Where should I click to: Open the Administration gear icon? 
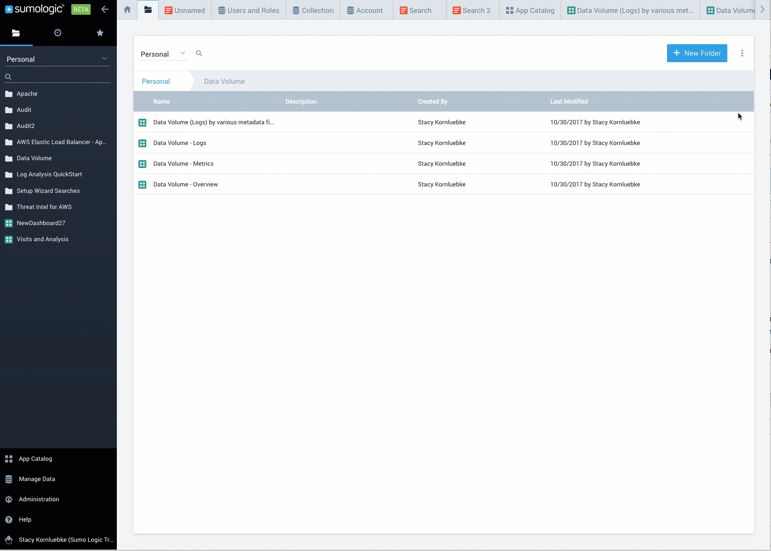(9, 499)
